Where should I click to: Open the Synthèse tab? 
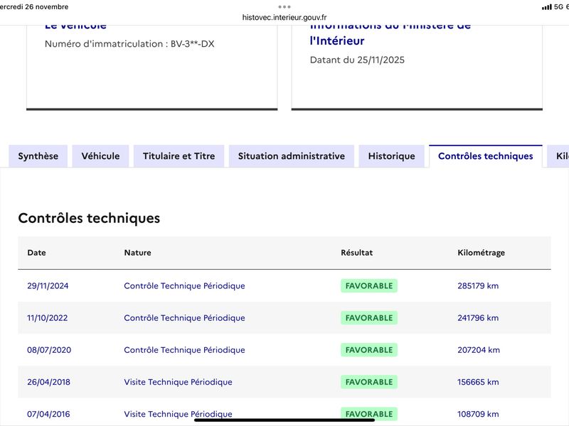click(x=38, y=156)
